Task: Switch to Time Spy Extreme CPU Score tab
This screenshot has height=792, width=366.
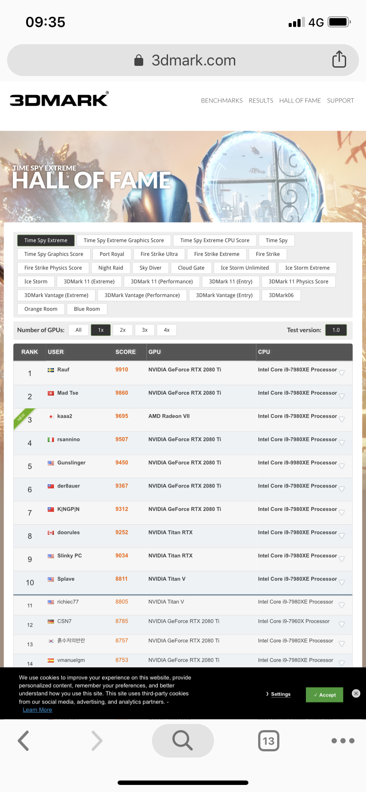Action: point(215,240)
